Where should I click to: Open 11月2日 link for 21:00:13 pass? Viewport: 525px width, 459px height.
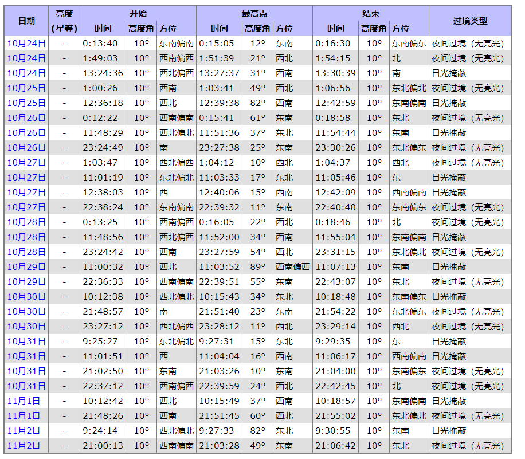pos(24,446)
